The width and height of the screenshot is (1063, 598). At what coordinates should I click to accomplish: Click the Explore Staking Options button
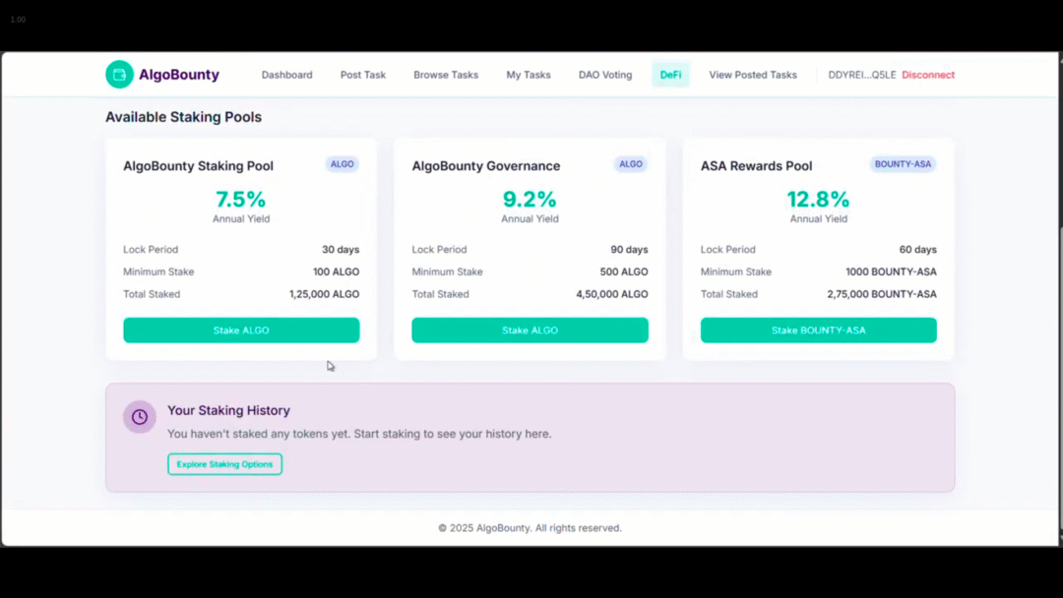coord(224,464)
